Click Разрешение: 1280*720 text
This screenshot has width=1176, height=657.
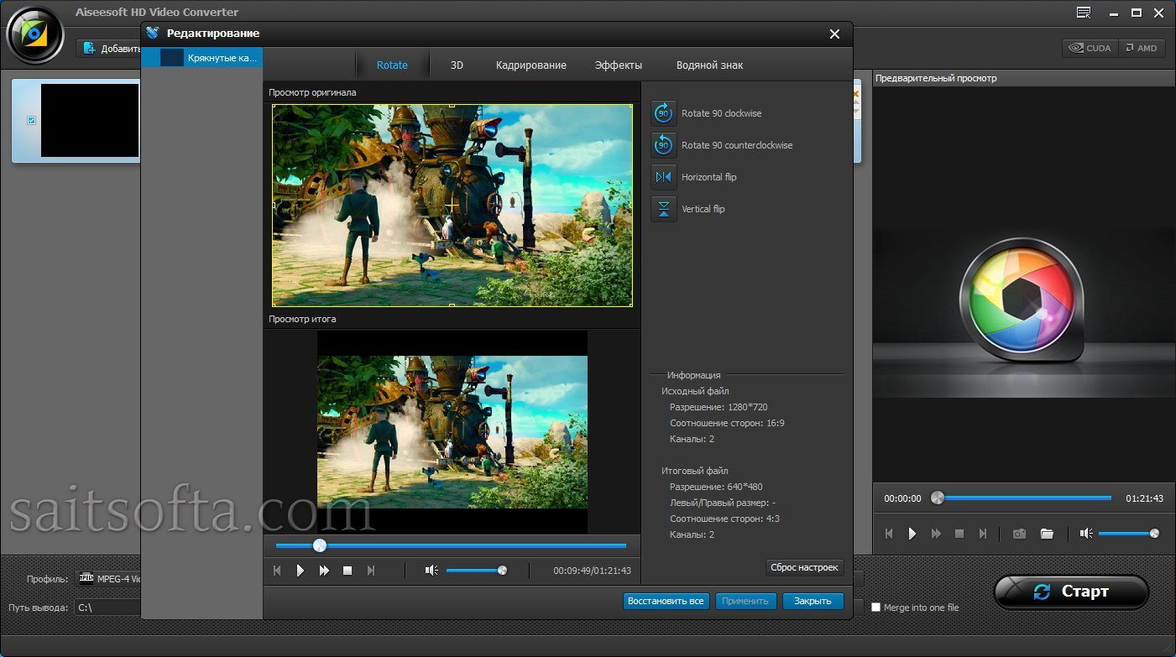click(719, 407)
